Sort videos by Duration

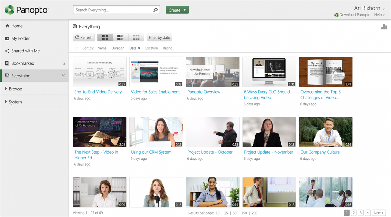click(118, 48)
